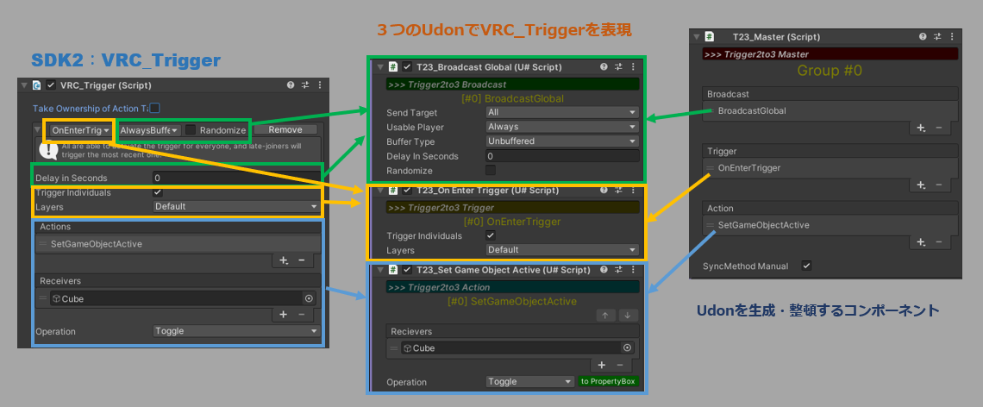Click Delay in Seconds field in VRC_Trigger
Viewport: 983px width, 407px height.
237,178
